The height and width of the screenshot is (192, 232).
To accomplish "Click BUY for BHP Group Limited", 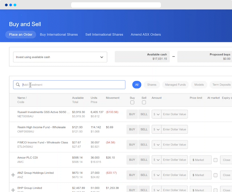I will 132,189.
